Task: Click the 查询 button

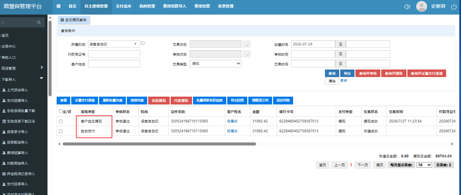Action: (332, 73)
